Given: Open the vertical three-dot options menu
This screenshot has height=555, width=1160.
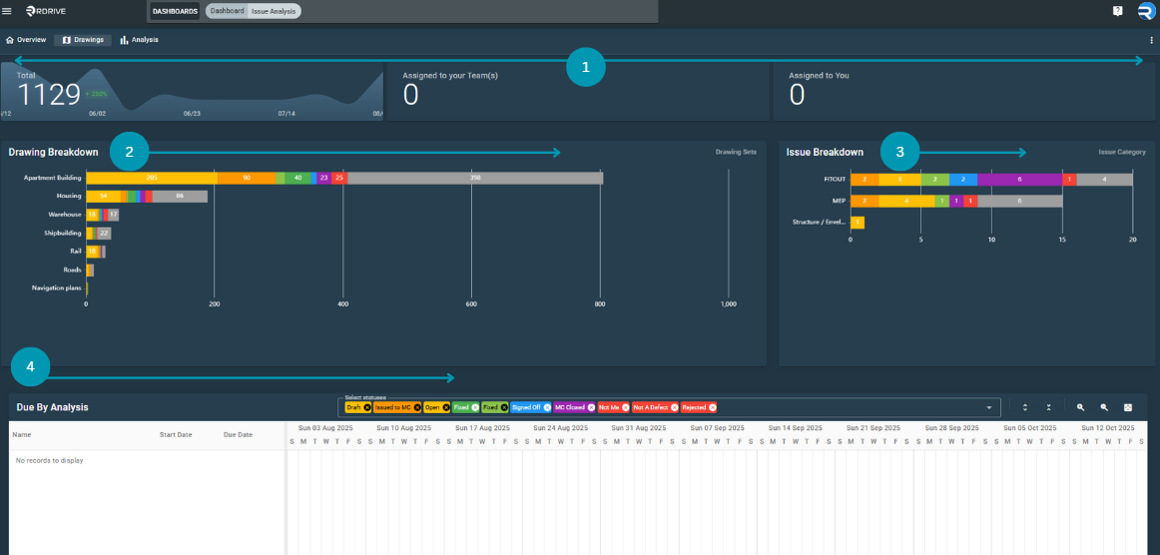Looking at the screenshot, I should tap(1151, 40).
